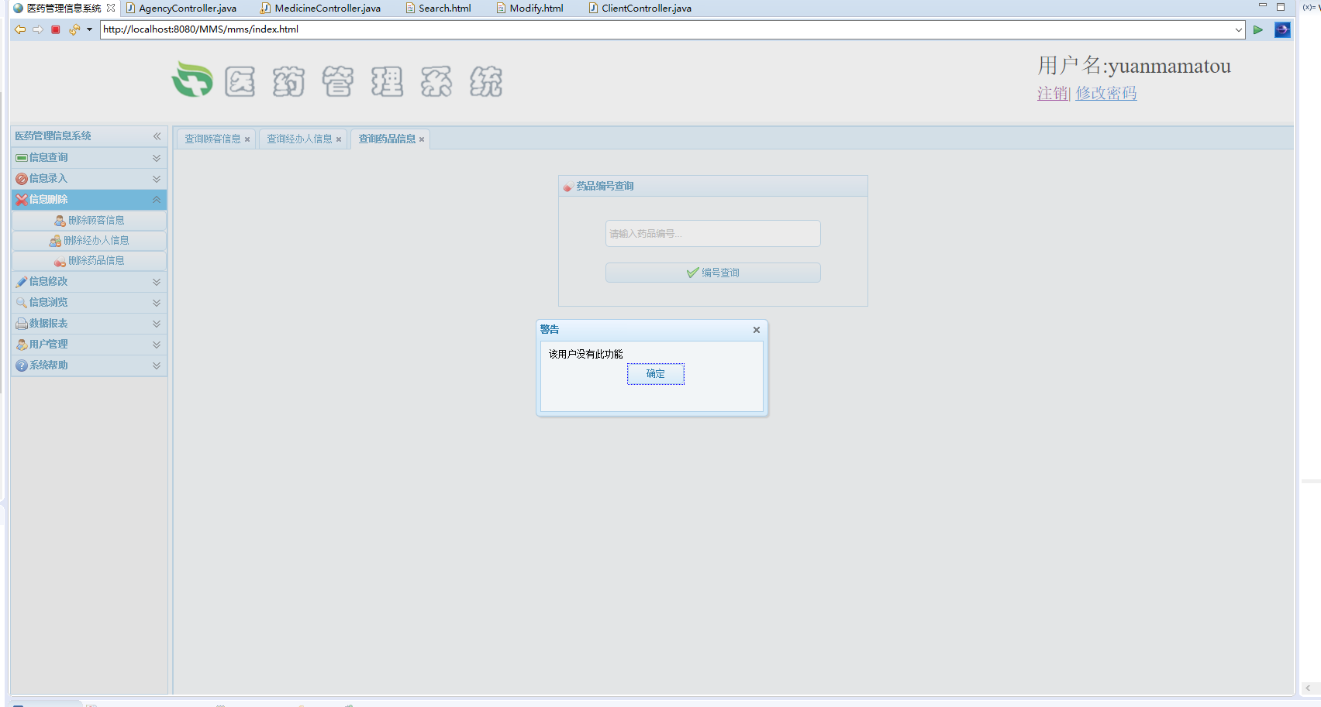
Task: Select 删除顾客信息 in the sidebar
Action: tap(89, 221)
